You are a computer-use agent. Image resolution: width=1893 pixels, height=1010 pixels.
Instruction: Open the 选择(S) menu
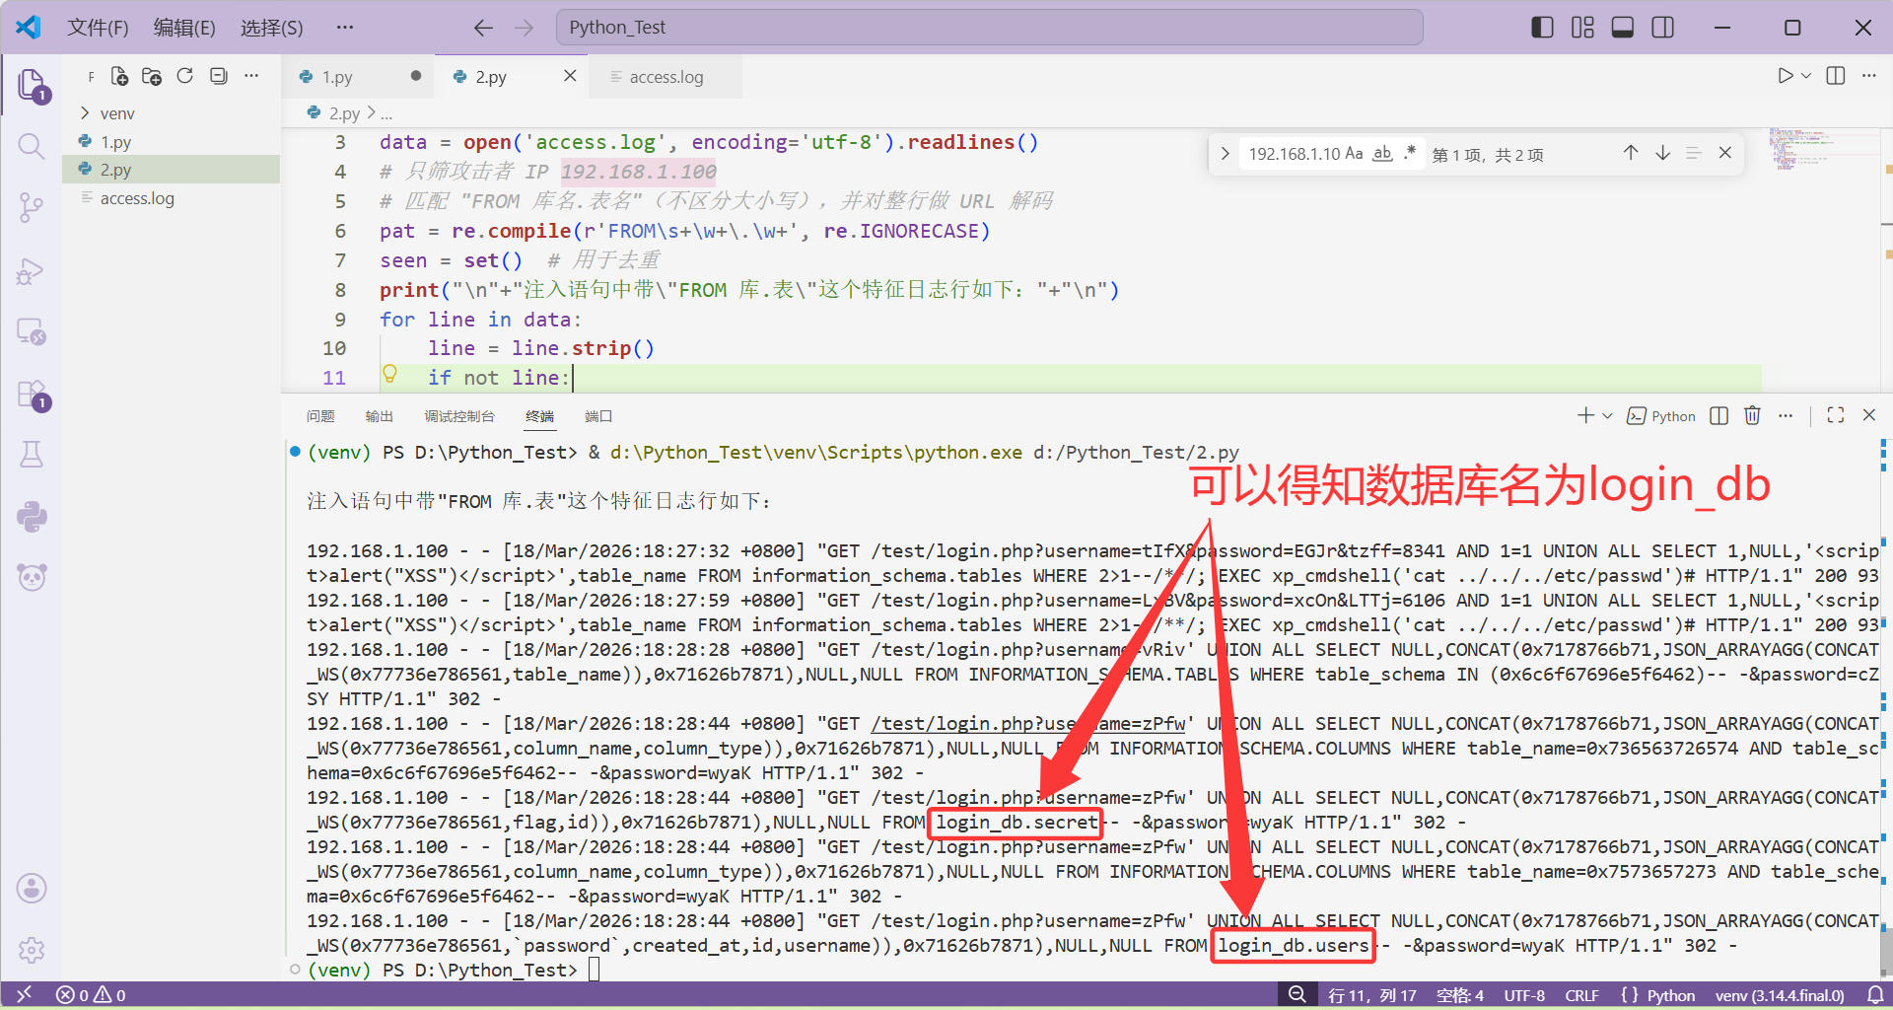(x=272, y=28)
